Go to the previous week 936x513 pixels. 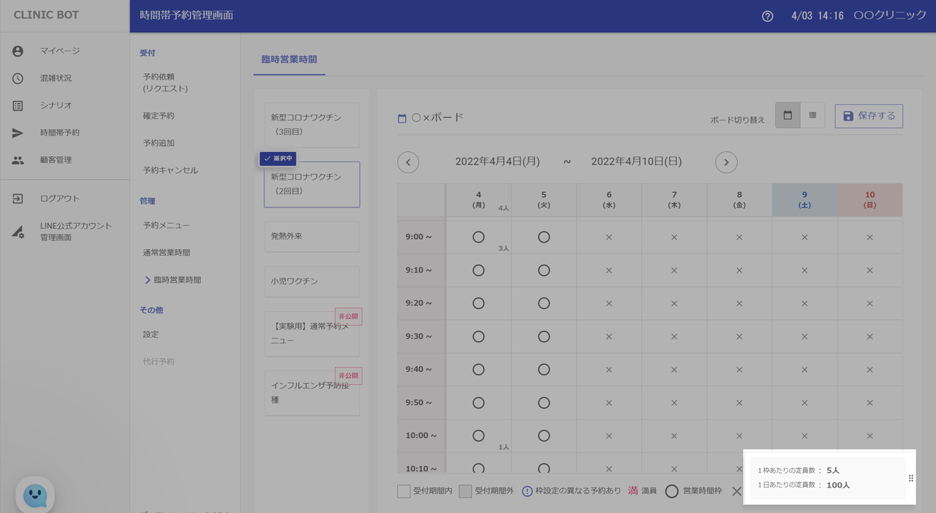coord(408,161)
